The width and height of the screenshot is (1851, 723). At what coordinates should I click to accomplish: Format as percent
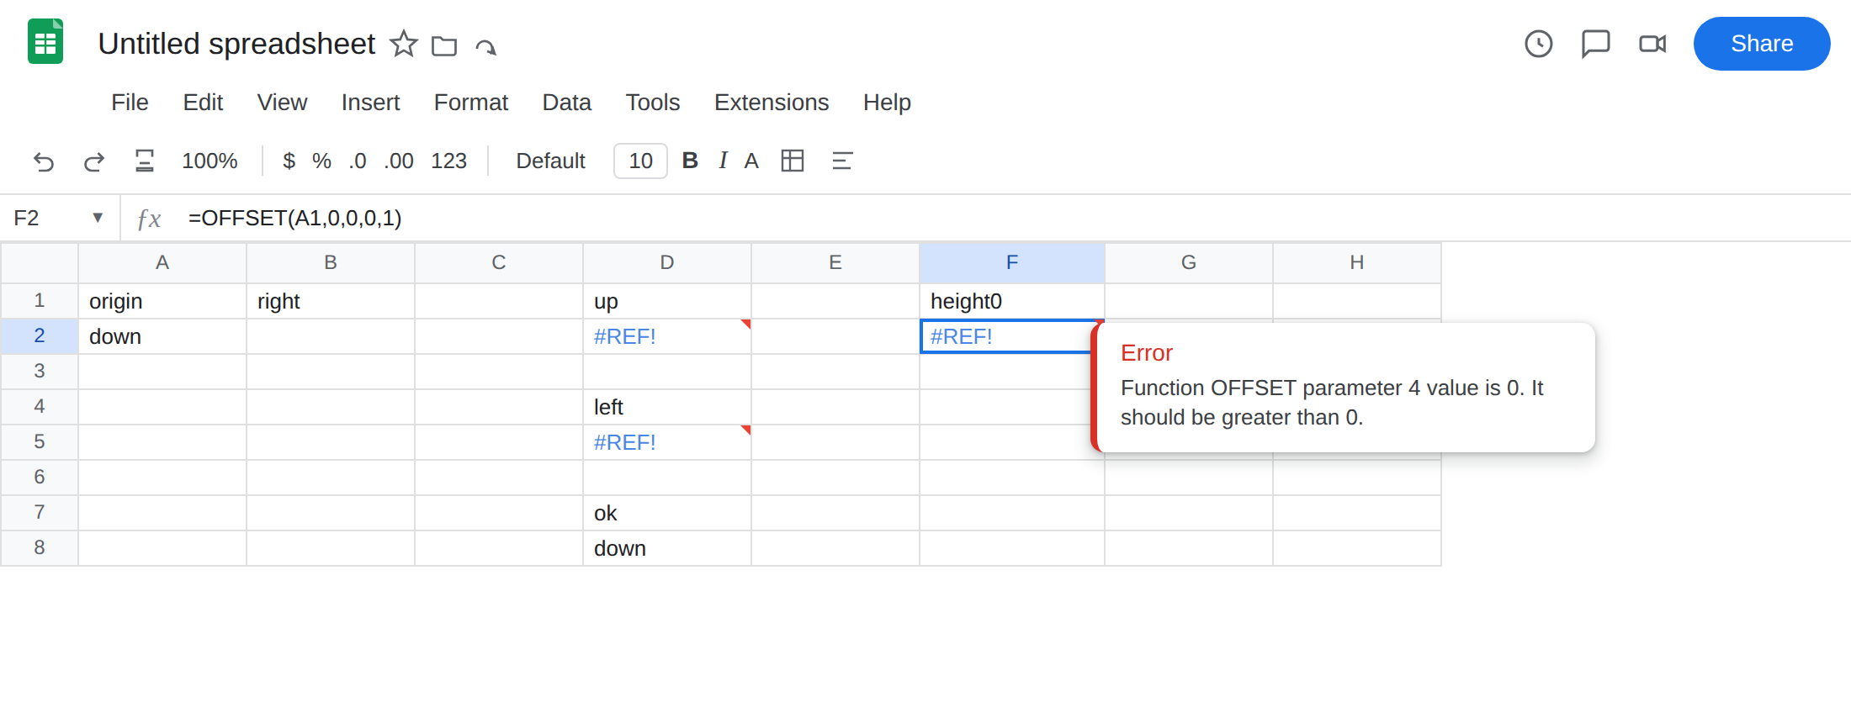321,161
